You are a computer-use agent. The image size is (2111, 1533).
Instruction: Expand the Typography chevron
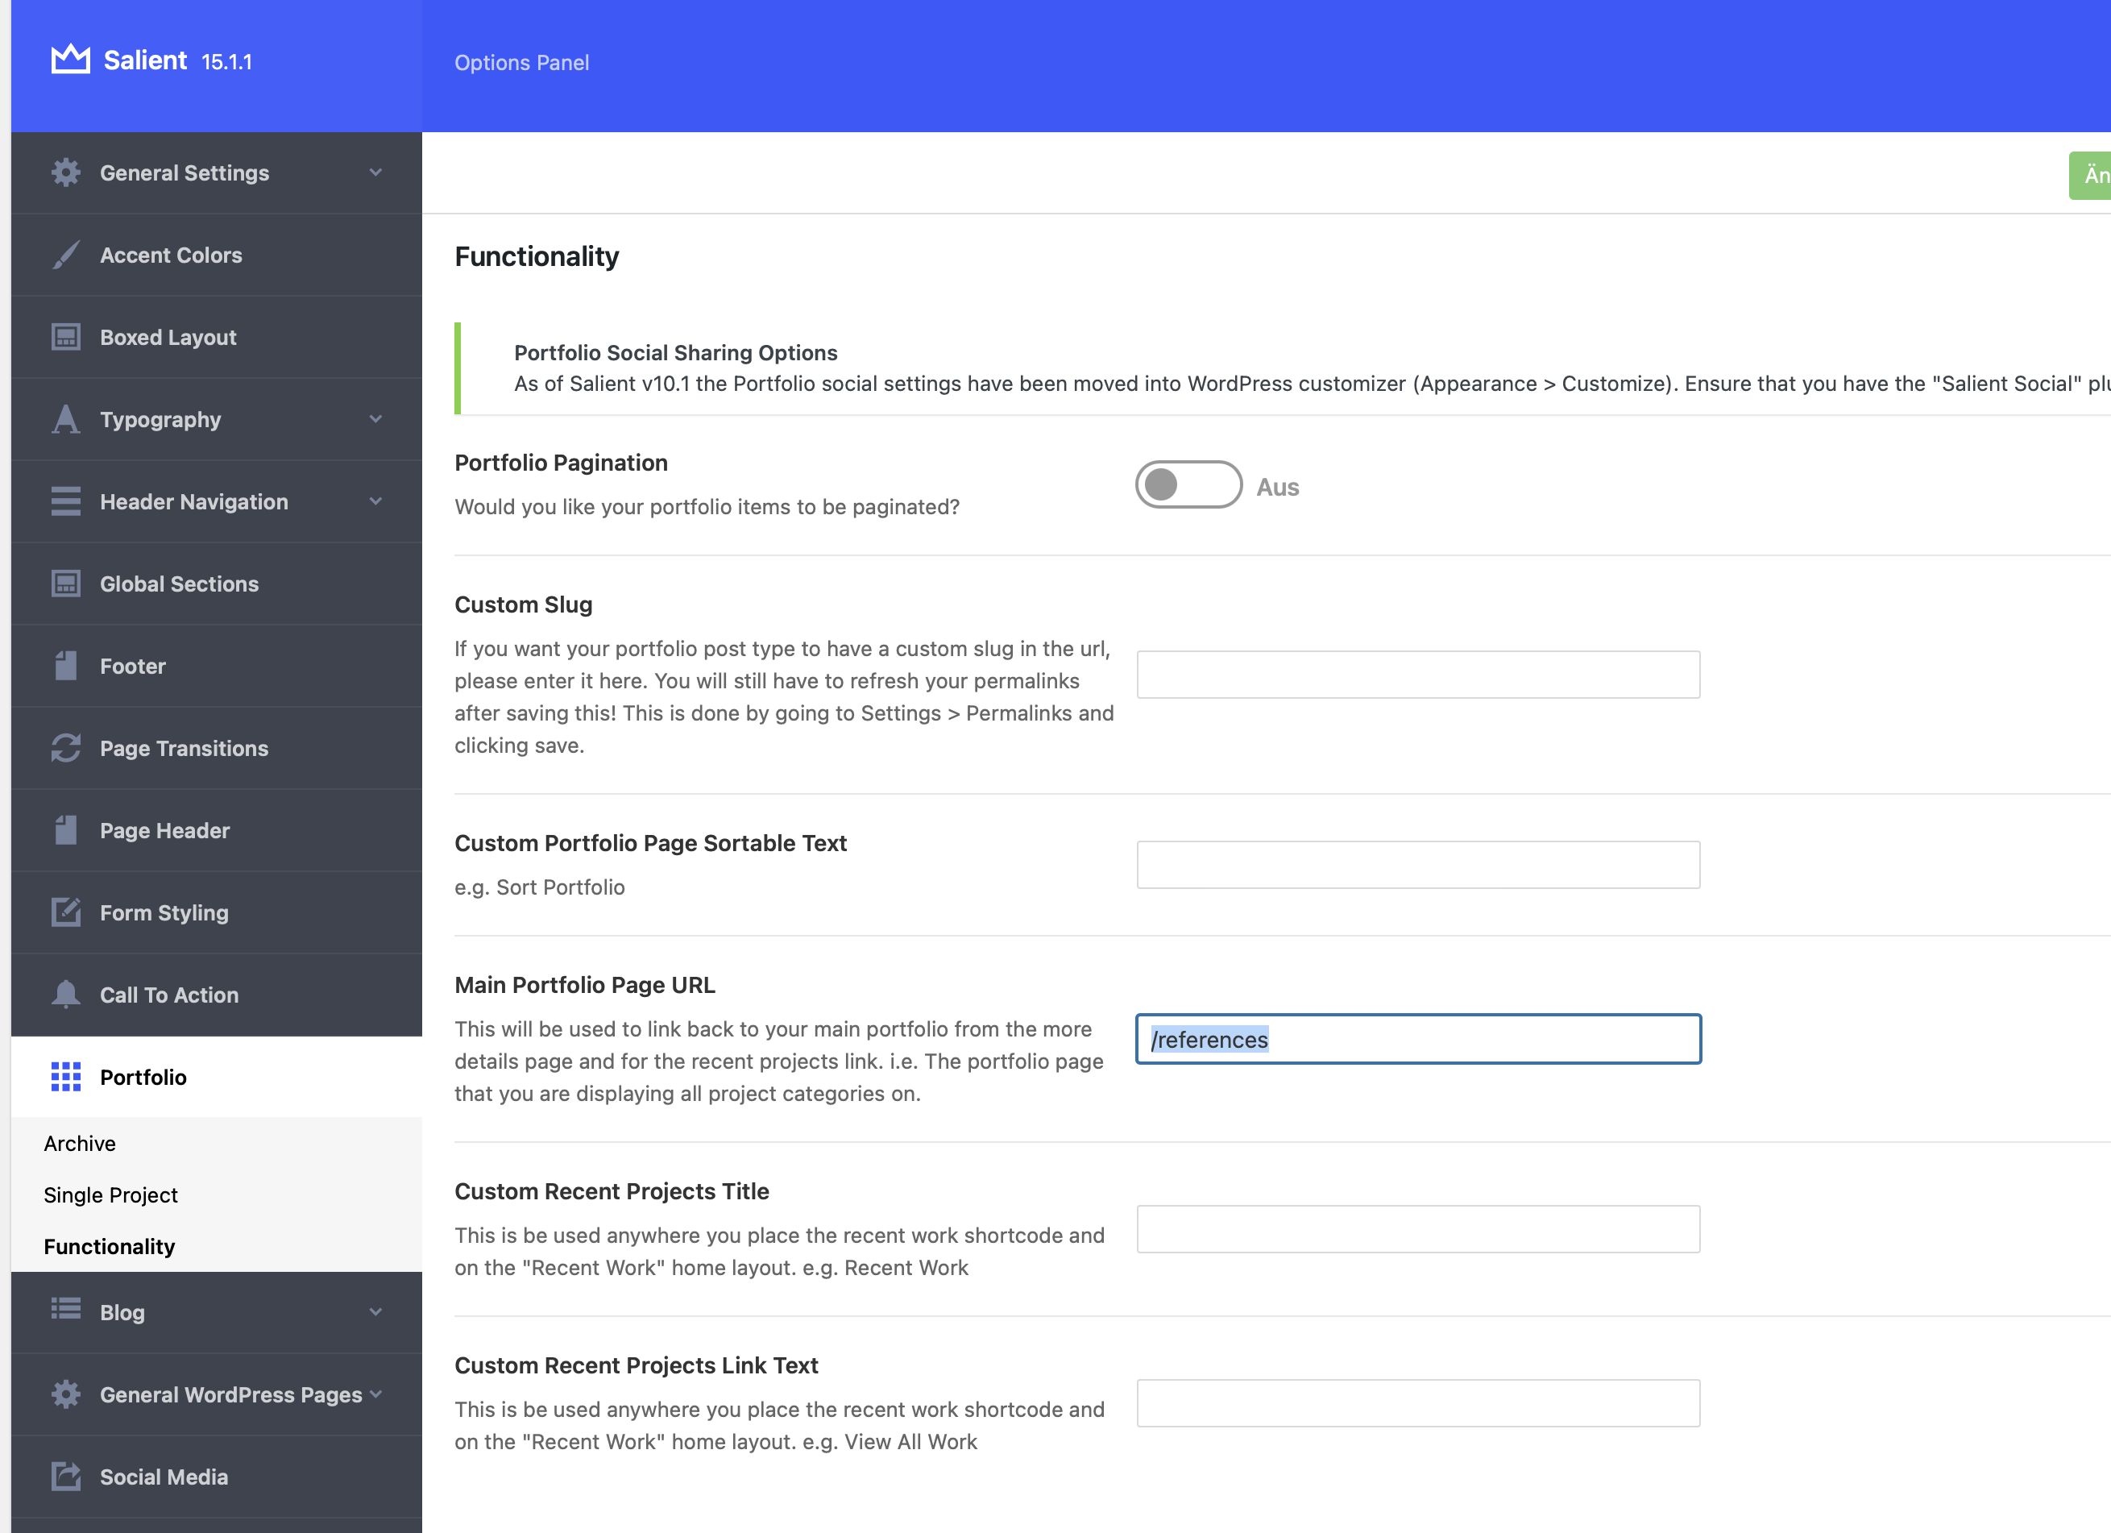(375, 419)
